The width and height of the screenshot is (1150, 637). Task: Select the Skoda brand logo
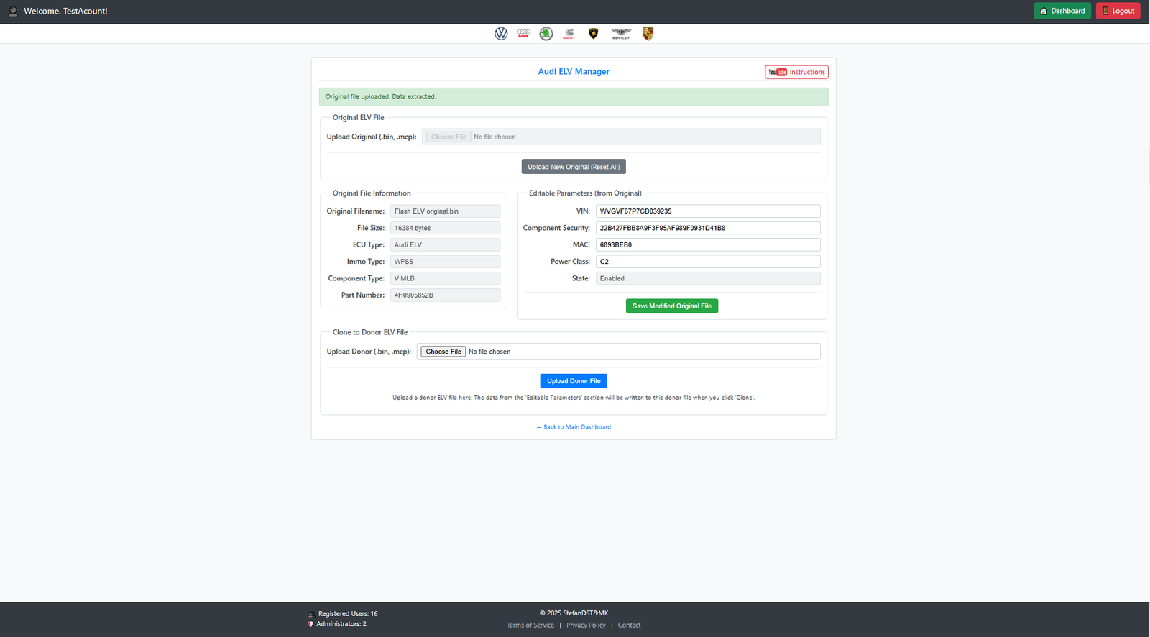tap(546, 34)
